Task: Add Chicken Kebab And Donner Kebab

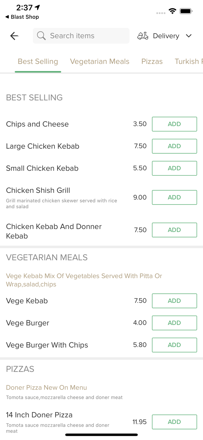Action: (x=174, y=230)
